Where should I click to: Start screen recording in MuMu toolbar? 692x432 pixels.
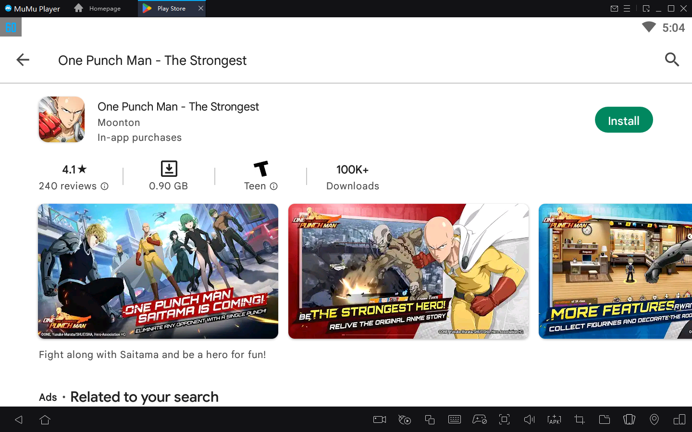(x=379, y=419)
